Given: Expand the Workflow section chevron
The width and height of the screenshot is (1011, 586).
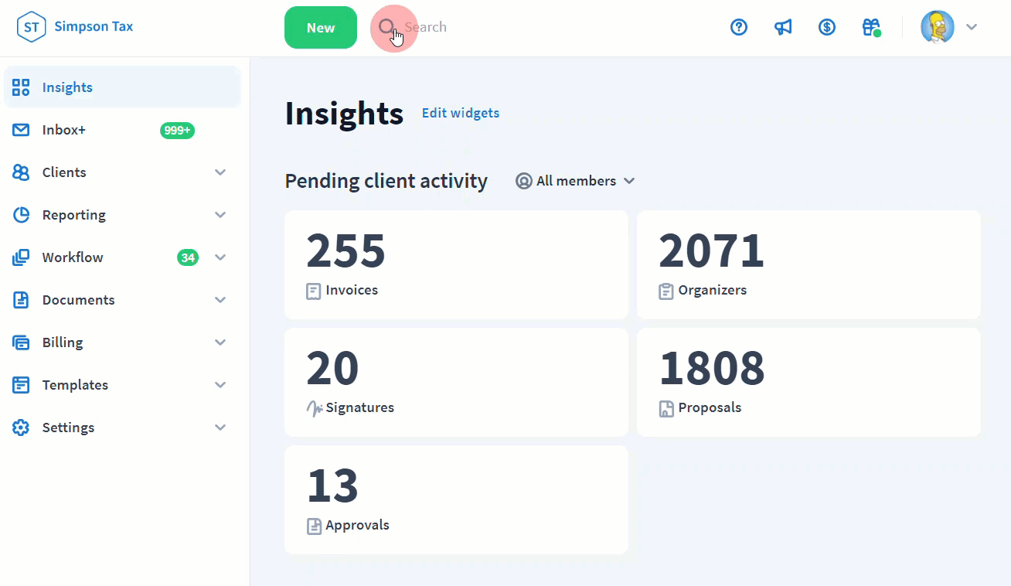Looking at the screenshot, I should click(220, 257).
